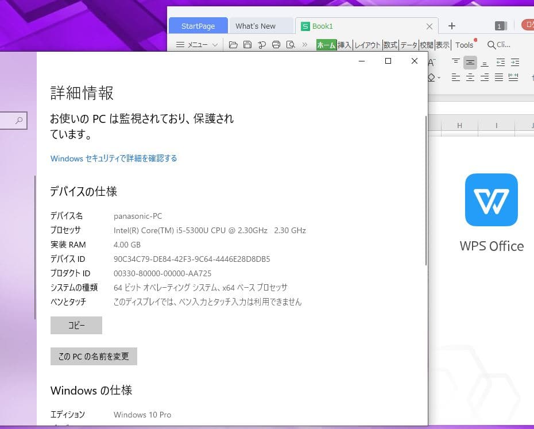Open the Tools ribbon tab
Image resolution: width=534 pixels, height=429 pixels.
point(464,45)
